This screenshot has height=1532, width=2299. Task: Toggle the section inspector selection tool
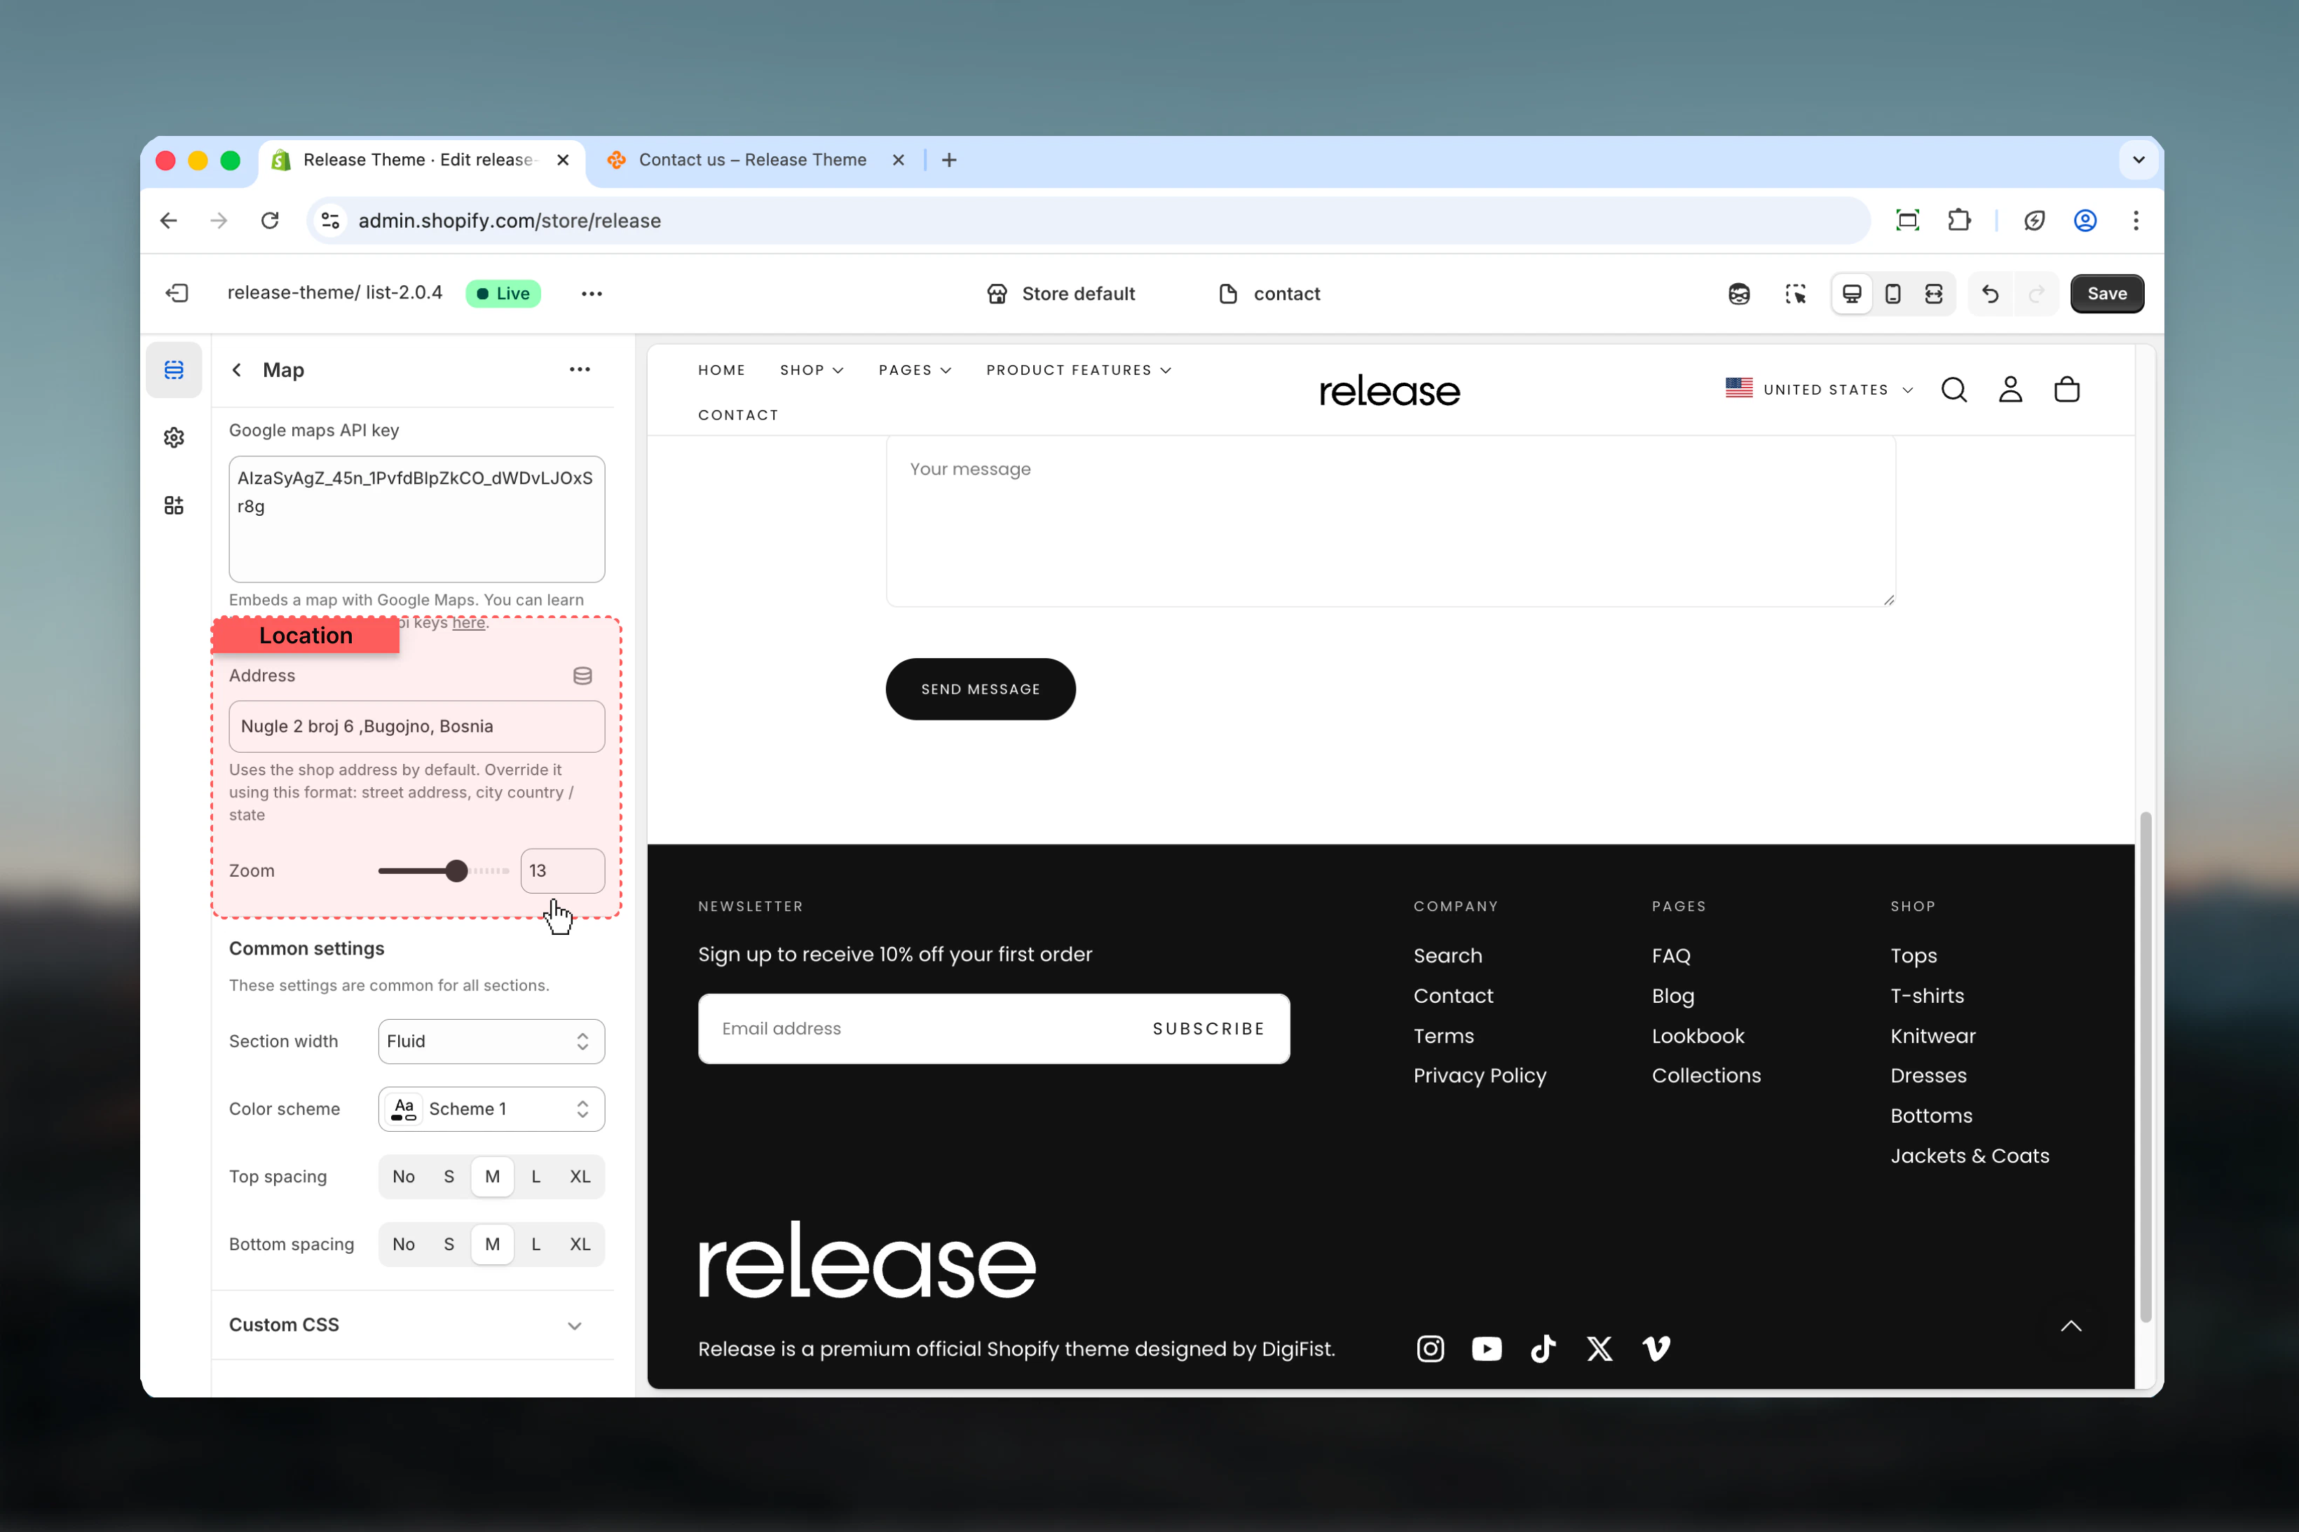pos(1795,294)
